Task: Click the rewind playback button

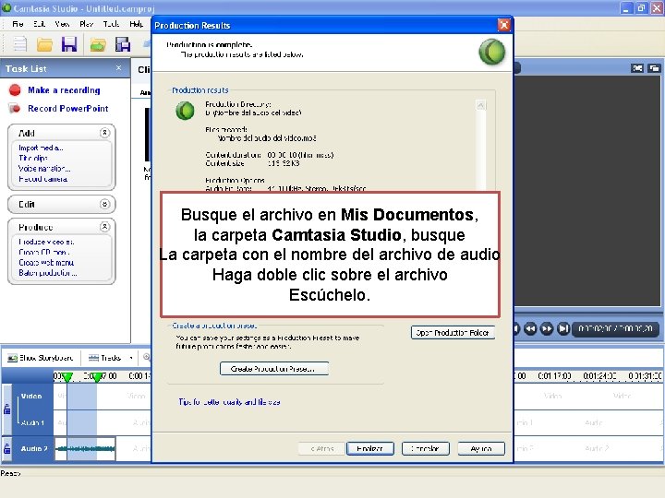Action: tap(530, 328)
